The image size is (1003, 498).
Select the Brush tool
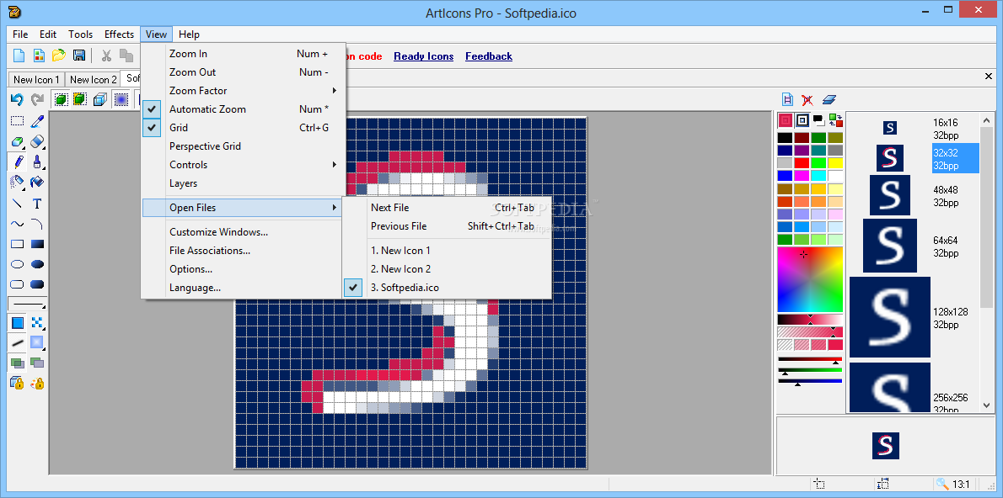pos(37,162)
